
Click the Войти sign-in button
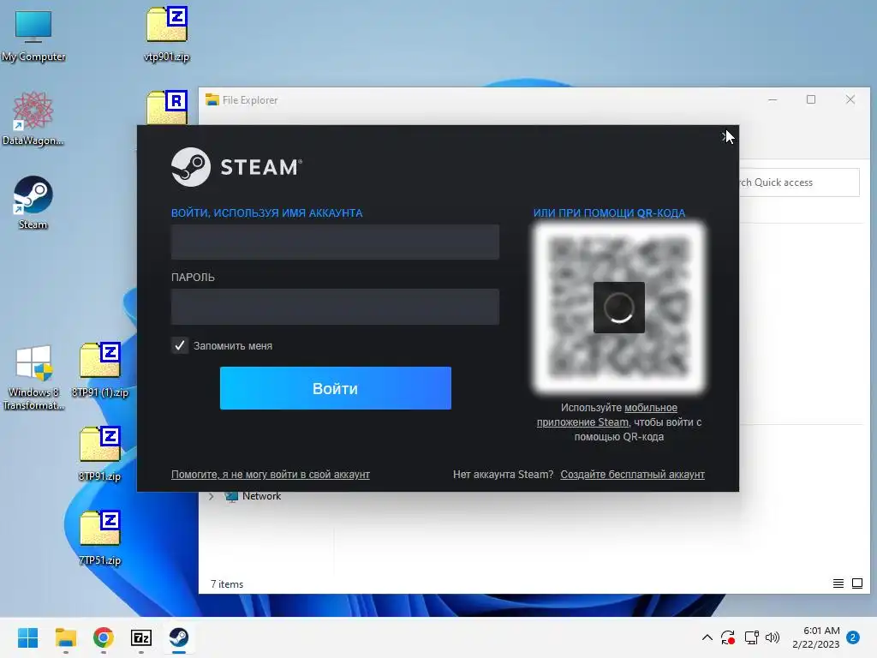pyautogui.click(x=336, y=388)
